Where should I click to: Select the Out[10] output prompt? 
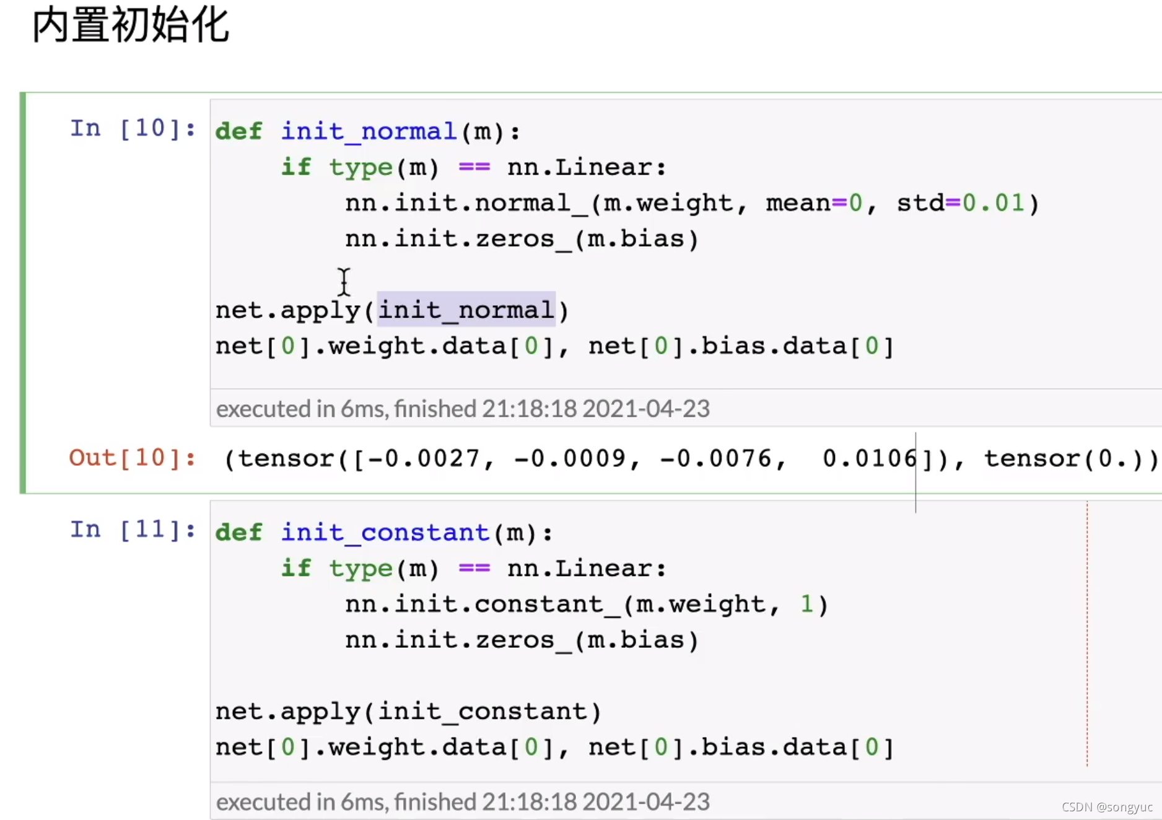133,458
